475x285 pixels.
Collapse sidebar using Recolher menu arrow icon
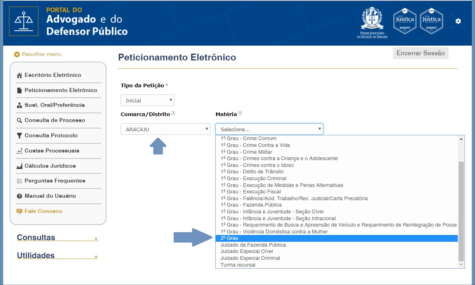[x=17, y=54]
